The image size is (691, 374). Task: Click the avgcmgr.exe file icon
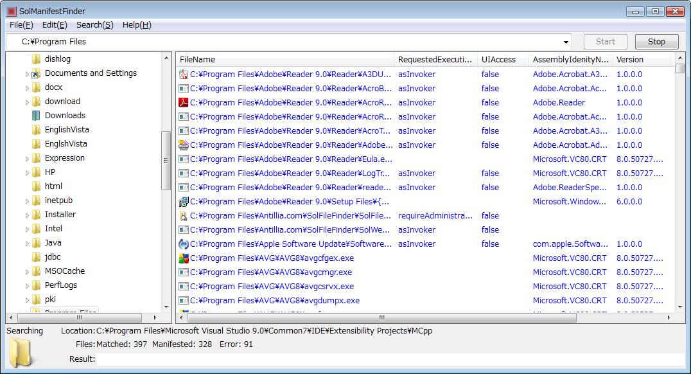click(x=183, y=272)
